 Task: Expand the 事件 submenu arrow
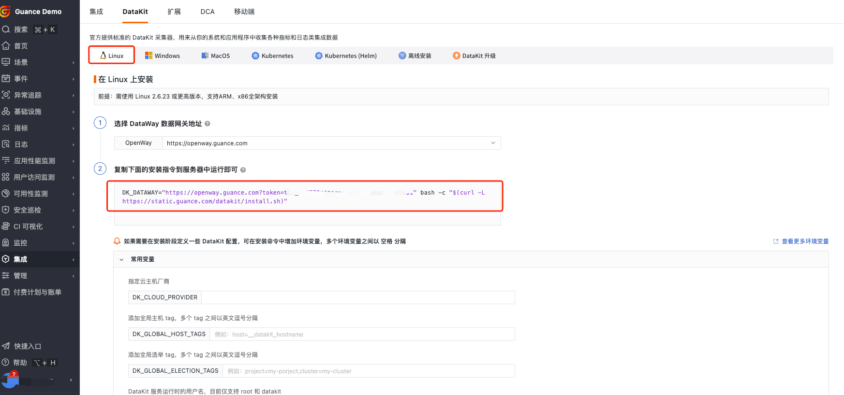point(74,79)
